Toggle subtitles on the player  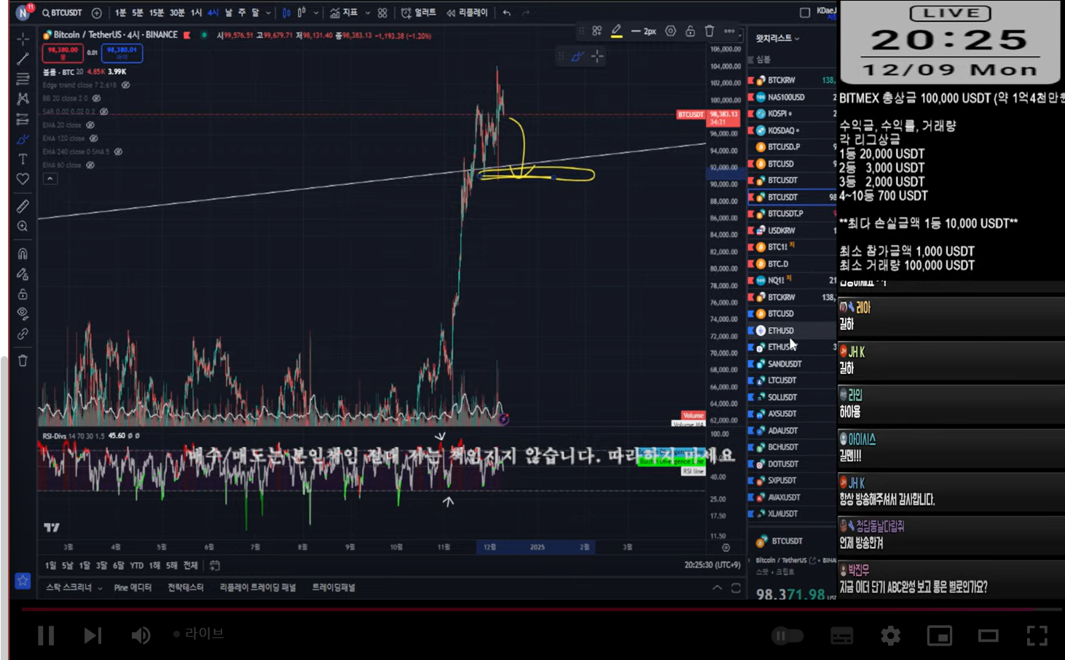pyautogui.click(x=842, y=636)
